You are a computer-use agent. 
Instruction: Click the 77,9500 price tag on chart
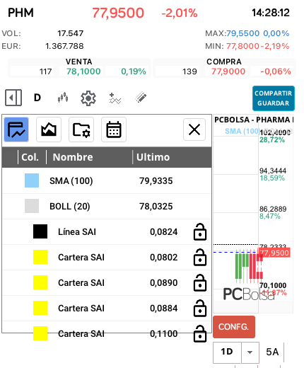tap(274, 253)
